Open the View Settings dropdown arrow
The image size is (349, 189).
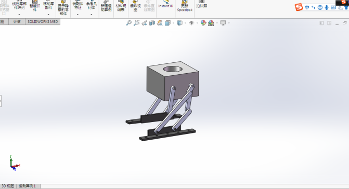pos(229,23)
